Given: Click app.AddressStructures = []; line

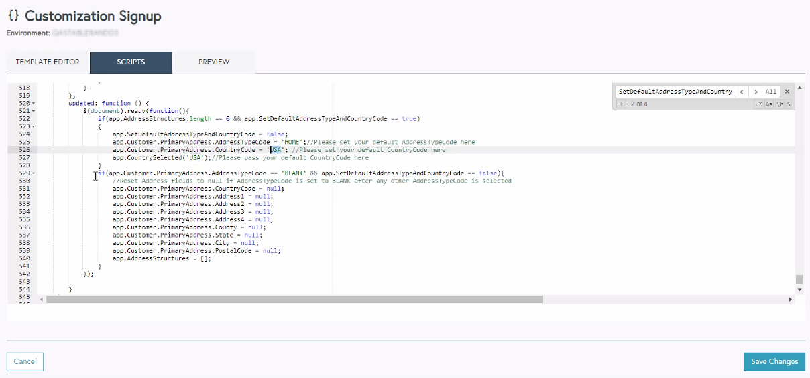Looking at the screenshot, I should click(162, 258).
